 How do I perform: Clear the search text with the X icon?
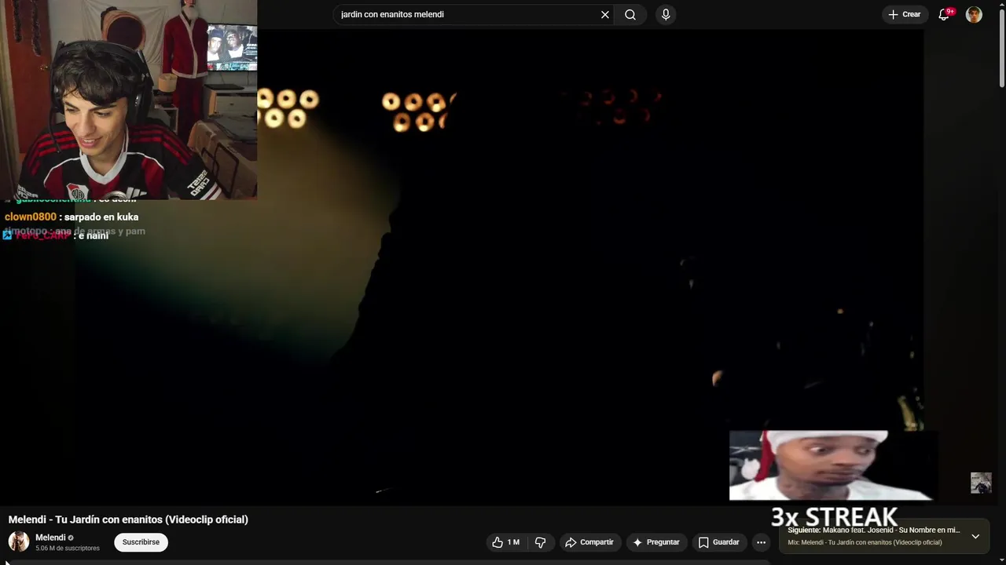pyautogui.click(x=605, y=14)
